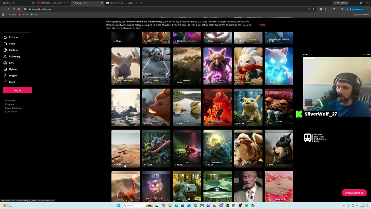Expand the Company footer section
Viewport: 371px width, 209px height.
(x=10, y=100)
